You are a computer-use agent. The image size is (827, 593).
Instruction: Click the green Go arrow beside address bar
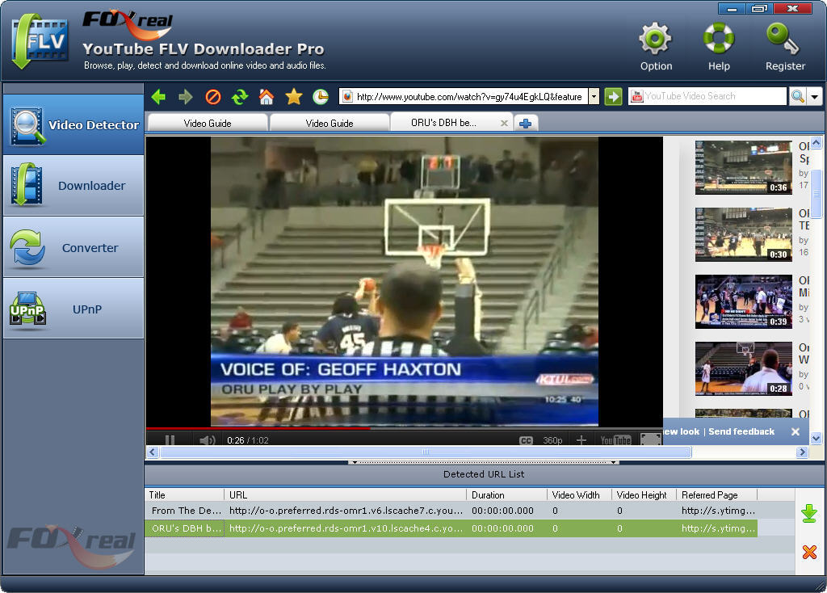point(613,97)
